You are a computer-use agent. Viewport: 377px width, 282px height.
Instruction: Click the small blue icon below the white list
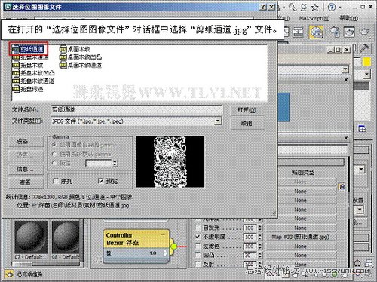point(362,128)
